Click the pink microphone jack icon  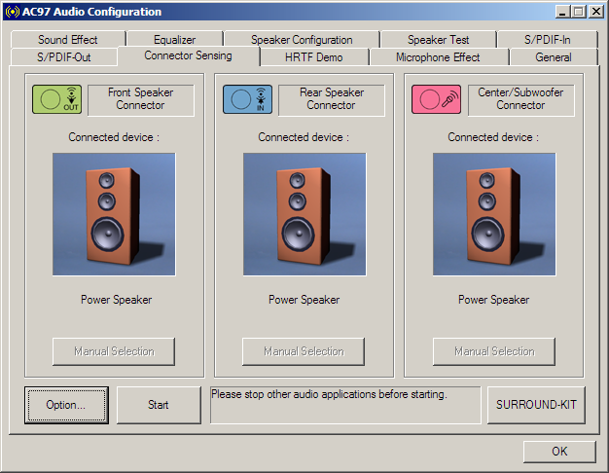437,99
